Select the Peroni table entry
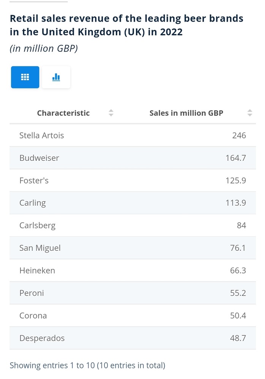 [x=32, y=293]
